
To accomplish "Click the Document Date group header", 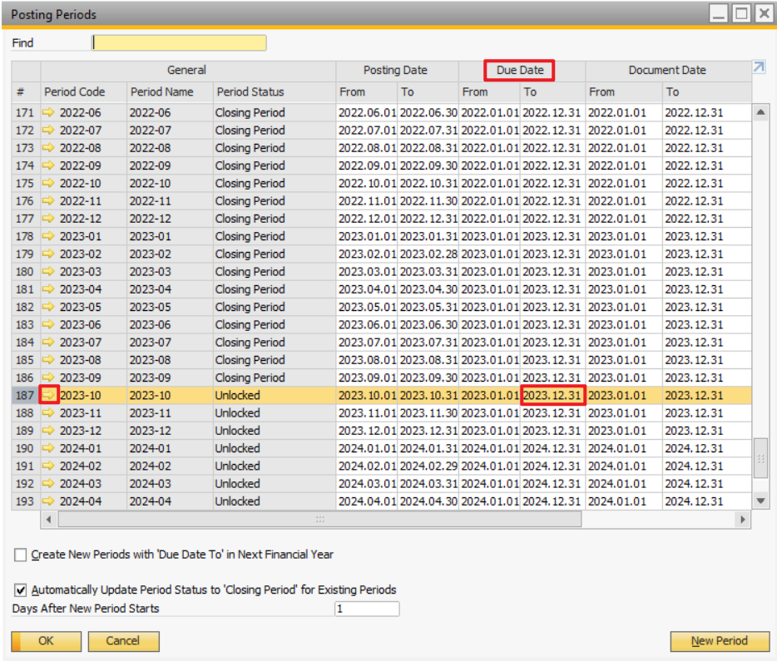I will click(669, 71).
